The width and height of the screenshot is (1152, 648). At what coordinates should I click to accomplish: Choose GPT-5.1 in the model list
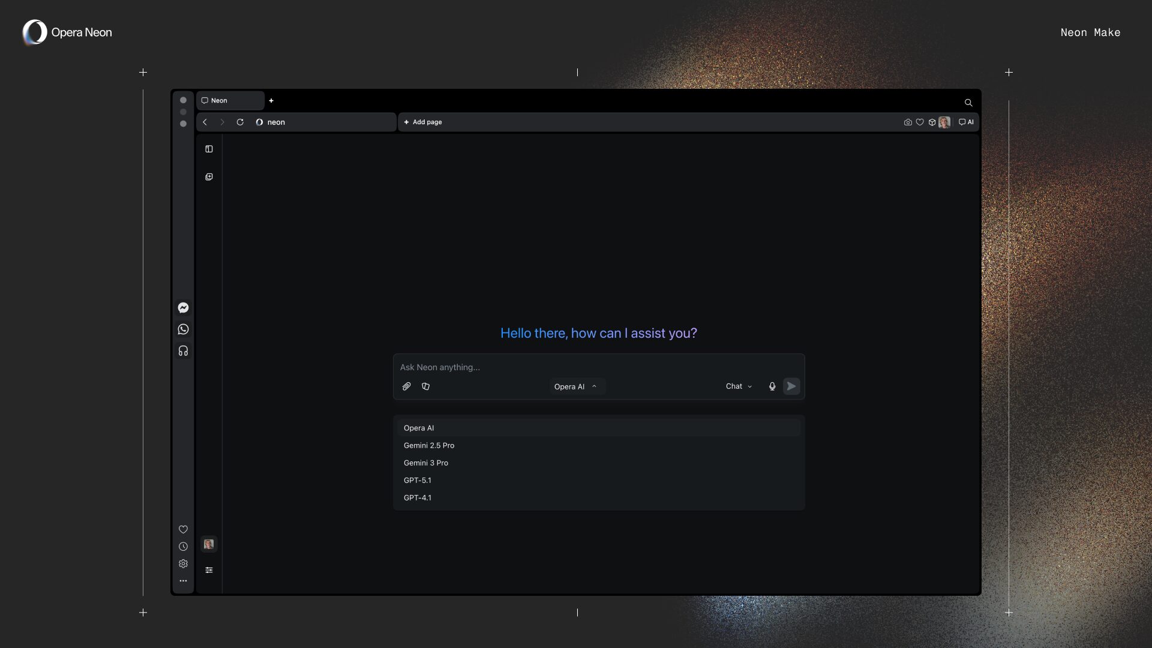(x=418, y=480)
